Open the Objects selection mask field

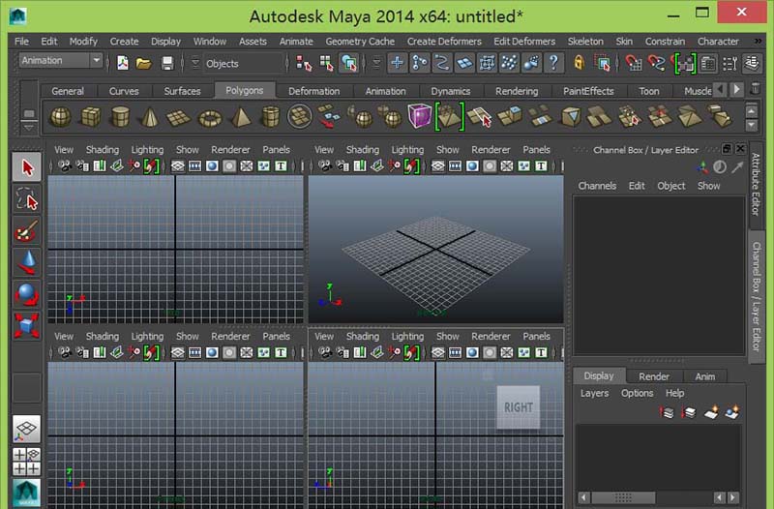245,64
